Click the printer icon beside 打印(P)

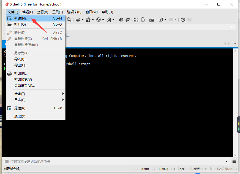click(9, 74)
